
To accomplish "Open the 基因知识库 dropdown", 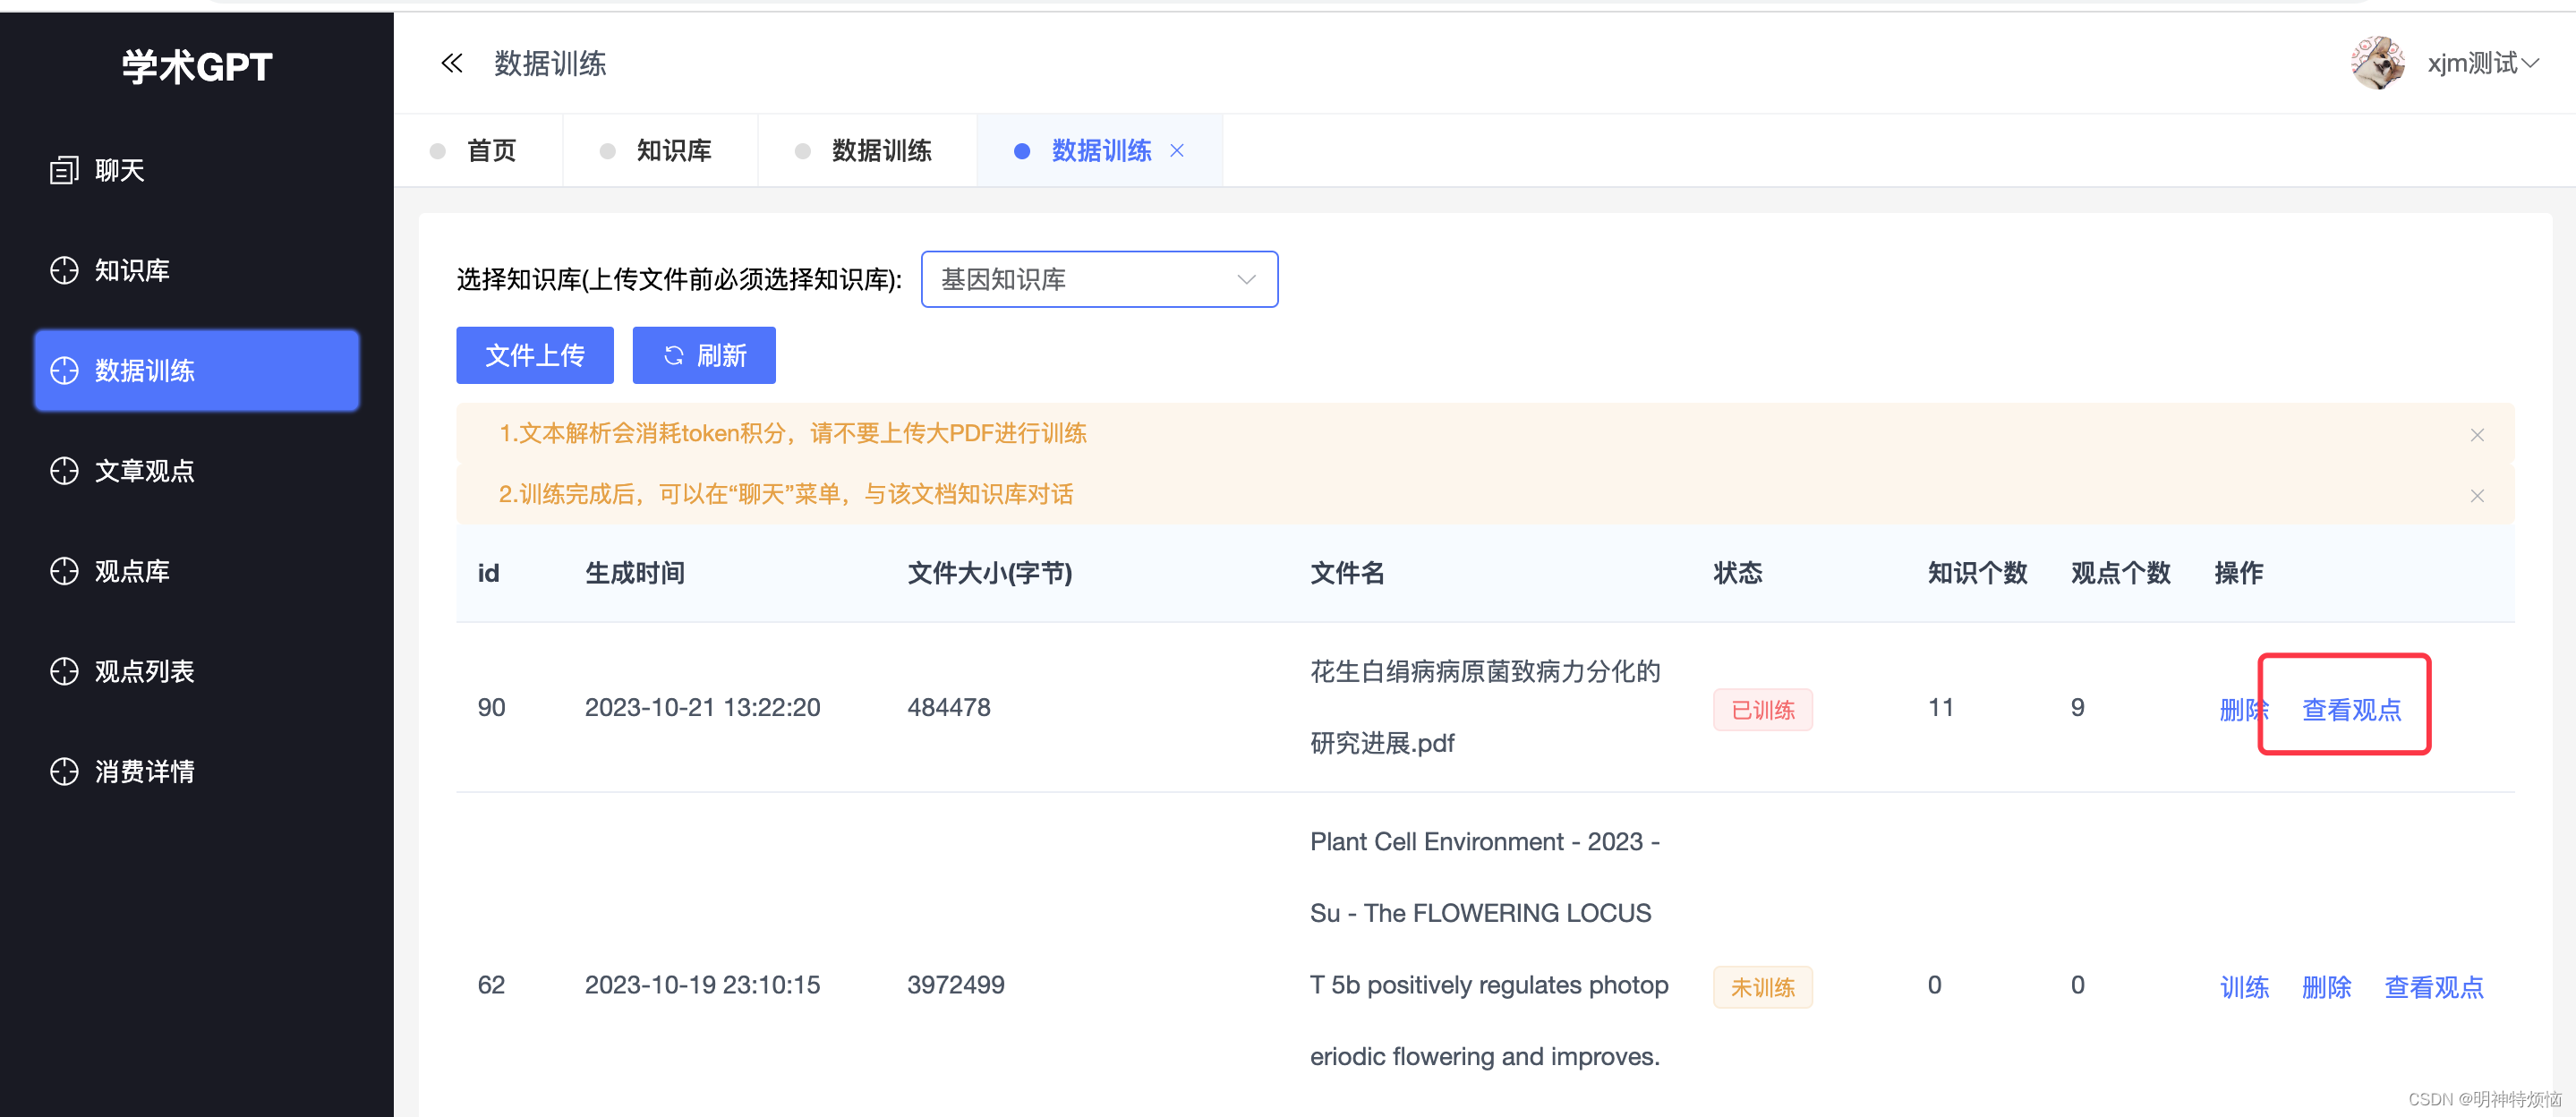I will pyautogui.click(x=1098, y=280).
